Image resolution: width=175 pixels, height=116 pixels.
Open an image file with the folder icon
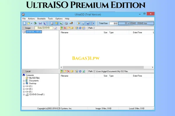point(29,23)
